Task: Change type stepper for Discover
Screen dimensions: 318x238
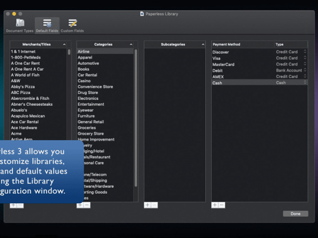Action: [305, 51]
